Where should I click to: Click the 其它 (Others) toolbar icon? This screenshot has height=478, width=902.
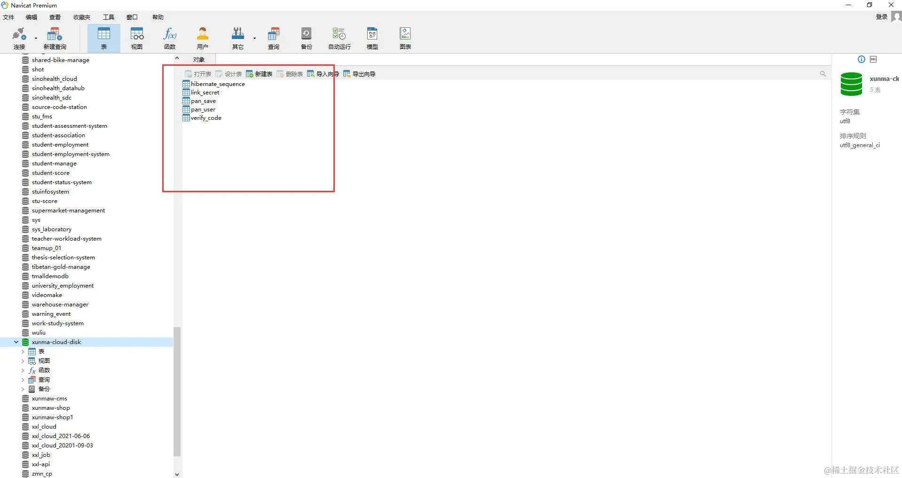238,38
